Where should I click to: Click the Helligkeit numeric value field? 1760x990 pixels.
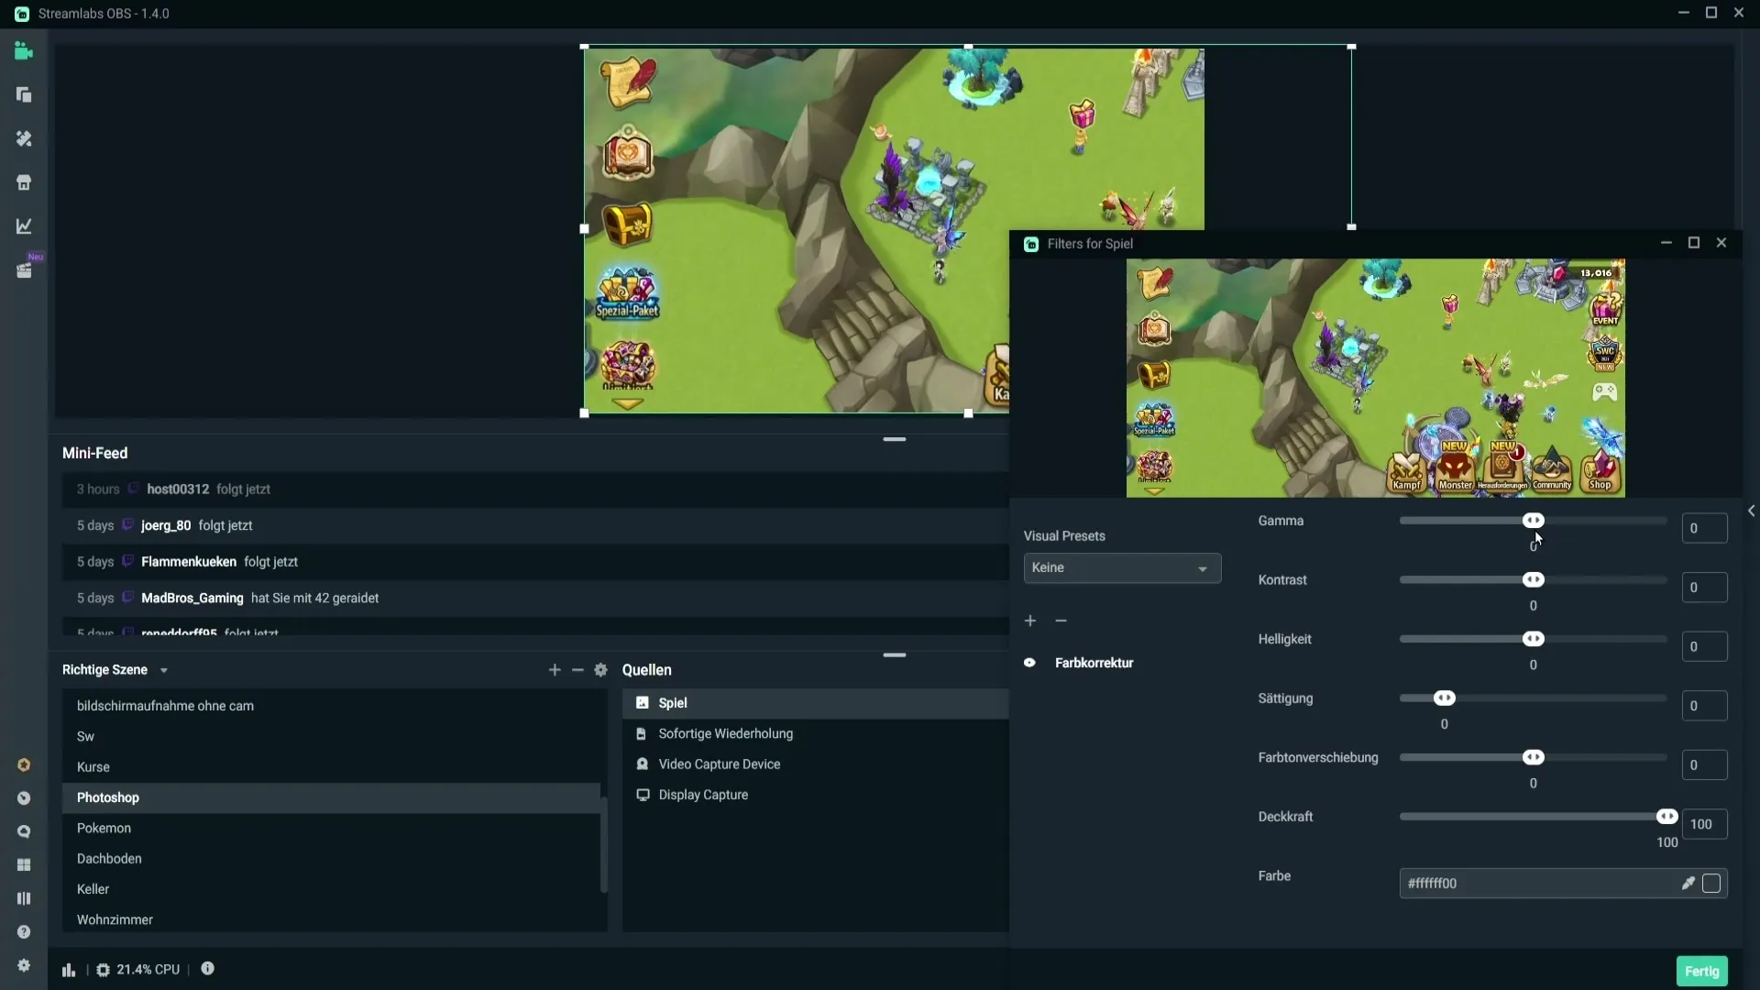(x=1705, y=647)
